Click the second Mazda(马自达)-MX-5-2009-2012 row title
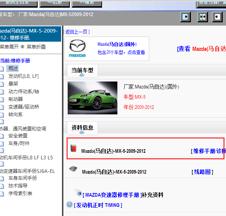226x216 pixels. 114,172
